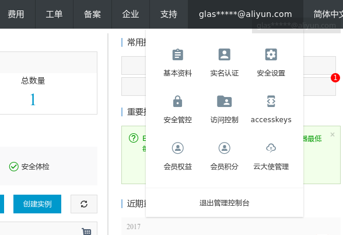Screen dimensions: 343x235
Task: Open the 会员积分 member points icon
Action: coord(224,148)
